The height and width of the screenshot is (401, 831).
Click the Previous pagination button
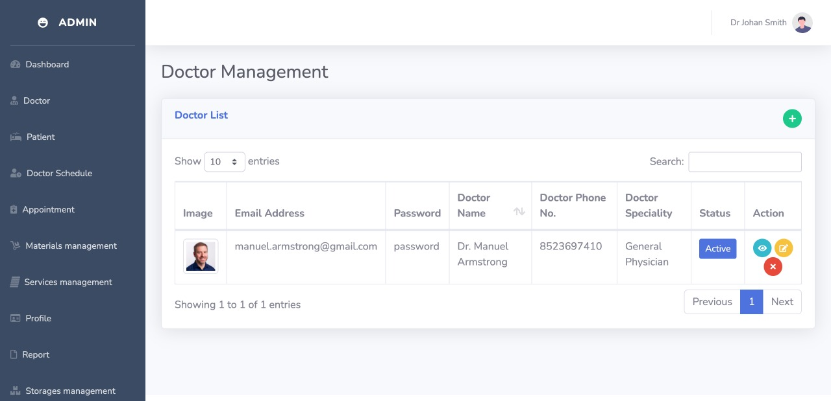tap(712, 302)
